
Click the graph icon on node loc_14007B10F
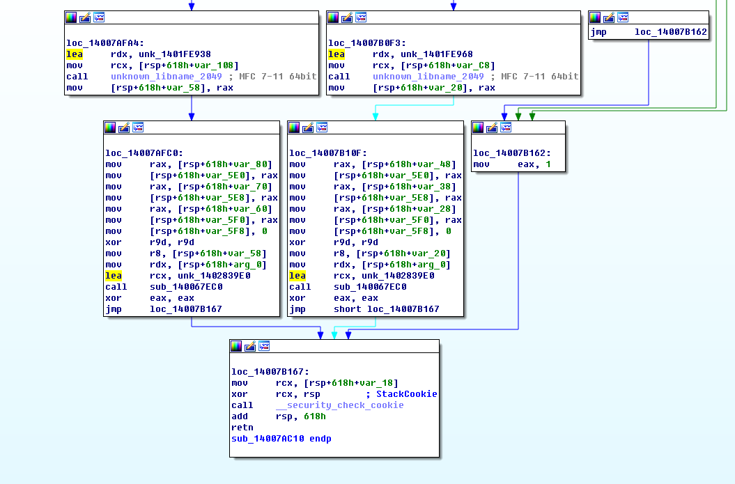322,127
